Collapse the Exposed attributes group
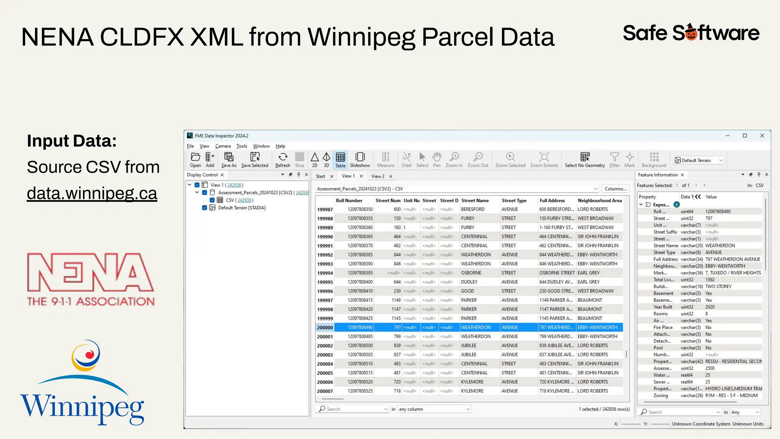This screenshot has width=780, height=439. 641,205
